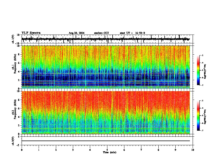Screen dimensions: 217x168
Task: Click the ch.1(V) waveform trace panel
Action: tap(107, 39)
